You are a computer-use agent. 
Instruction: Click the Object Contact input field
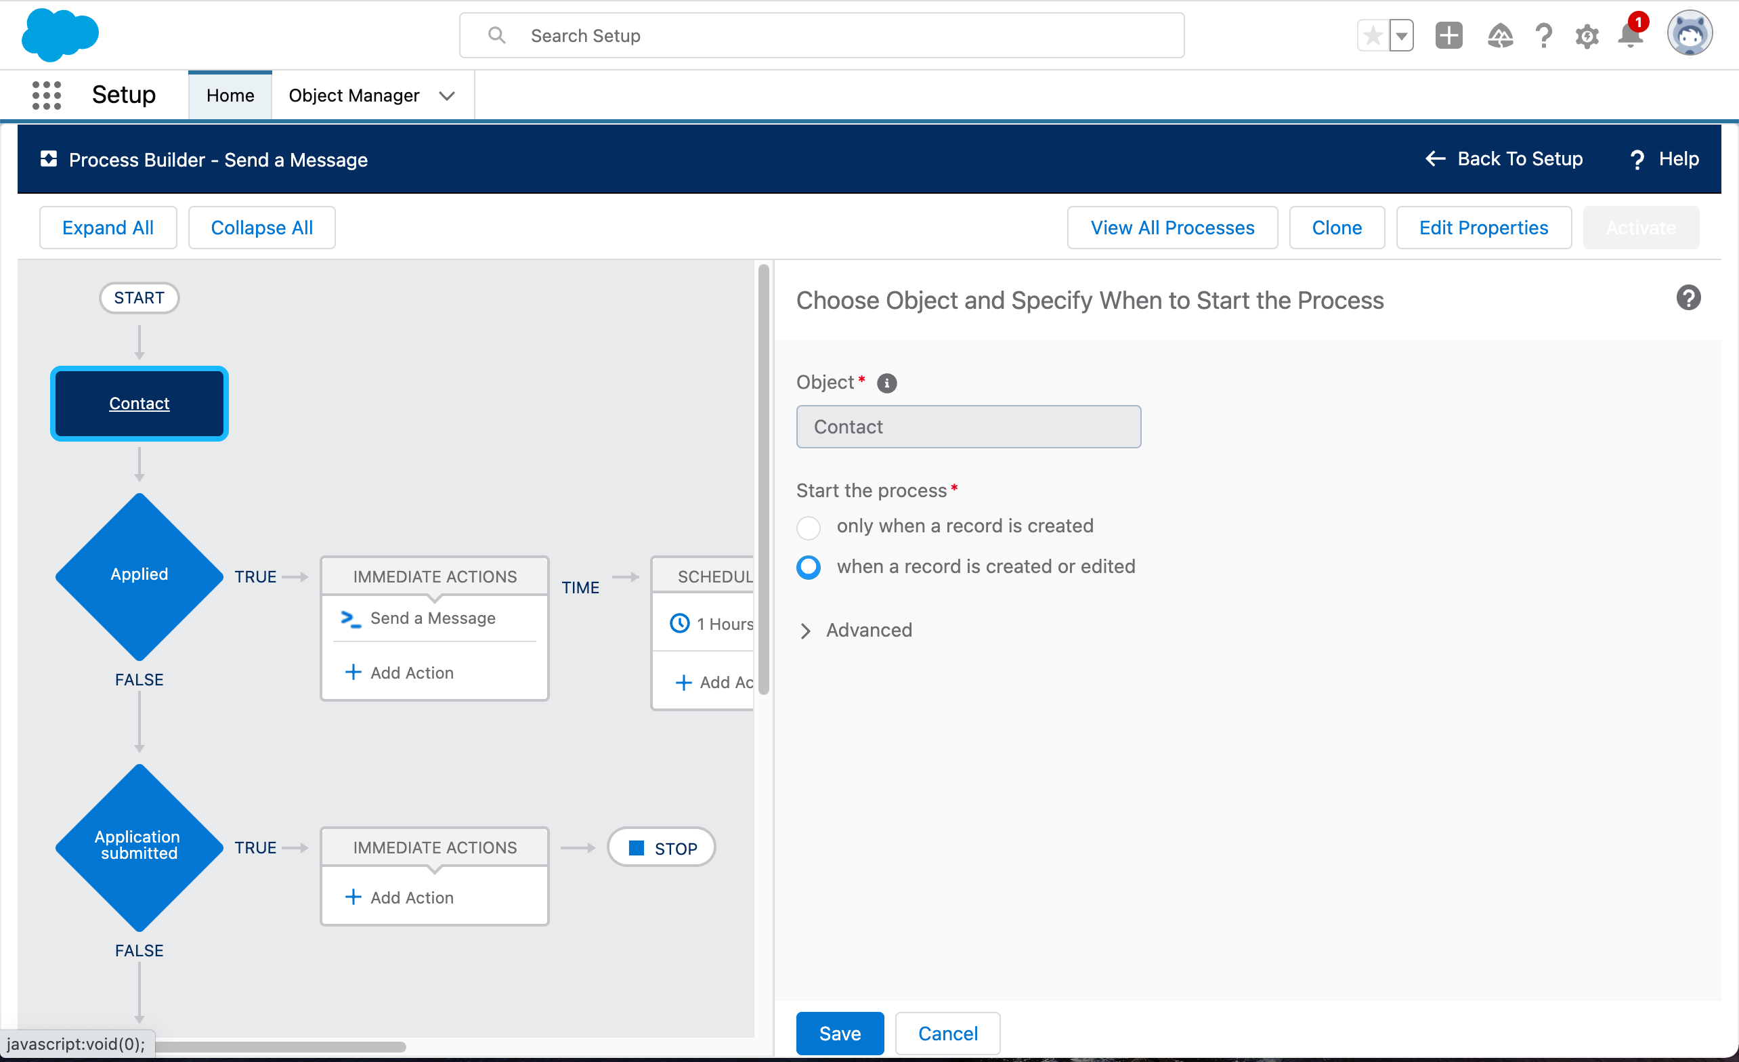click(x=968, y=427)
